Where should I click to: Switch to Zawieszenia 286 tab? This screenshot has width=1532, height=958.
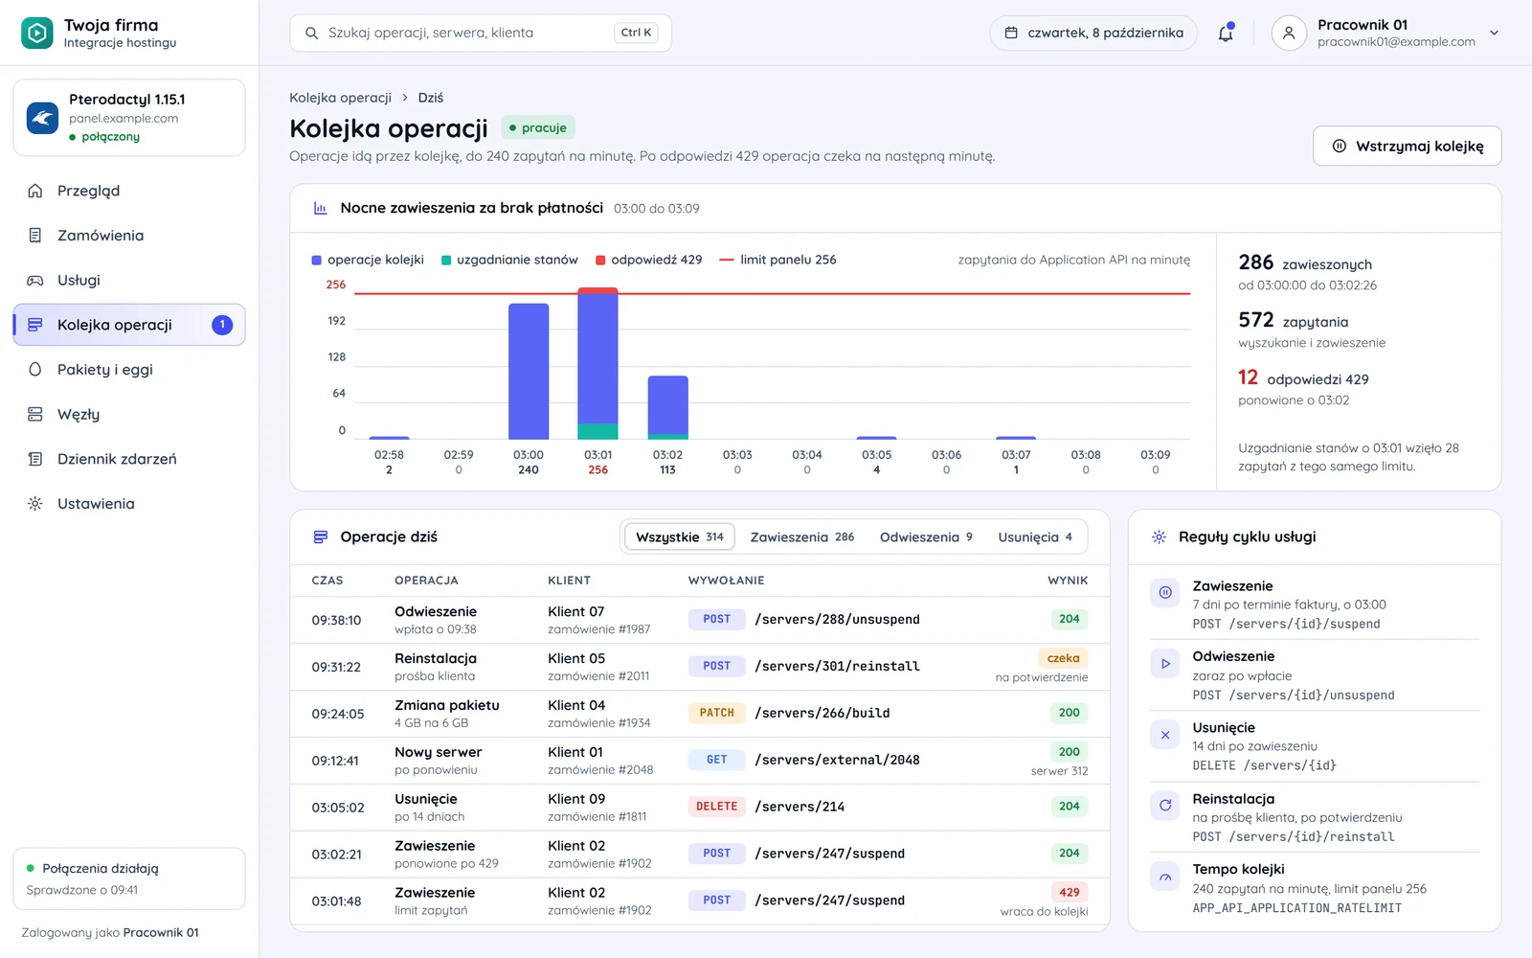coord(802,537)
